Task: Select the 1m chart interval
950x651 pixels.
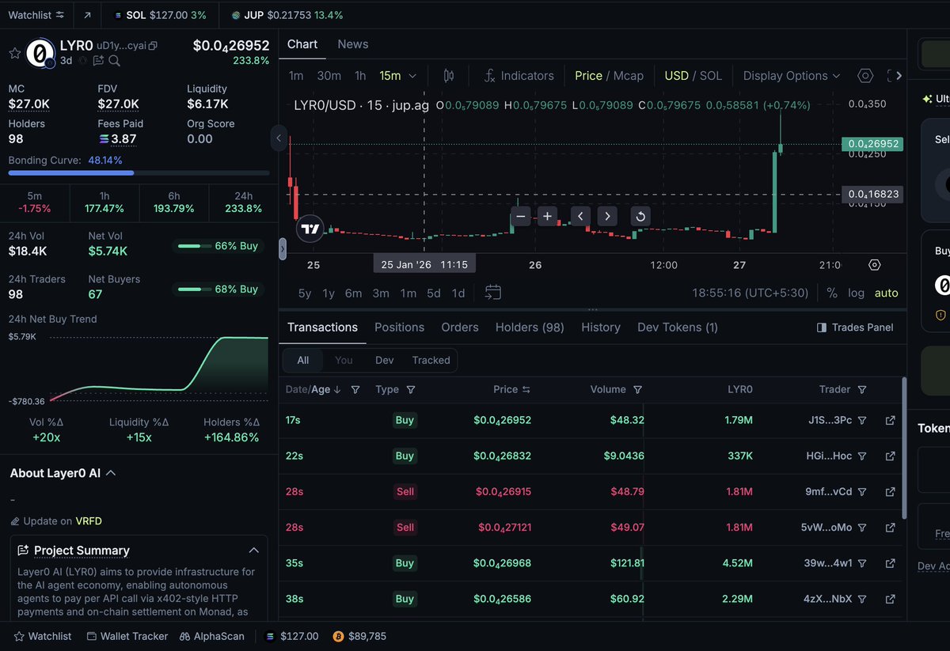Action: pos(296,76)
